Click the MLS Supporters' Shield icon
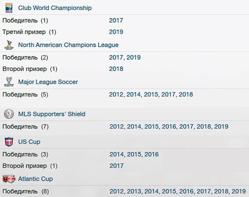This screenshot has height=197, width=249. pos(9,114)
